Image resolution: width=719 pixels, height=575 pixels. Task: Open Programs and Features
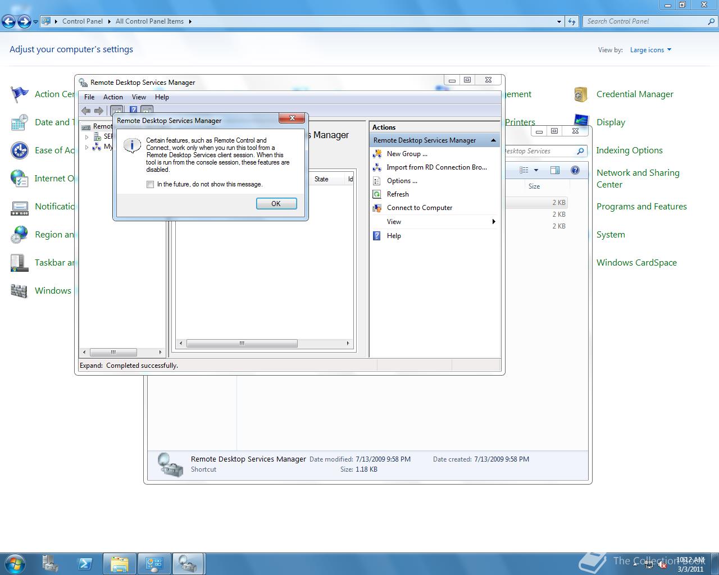pos(641,207)
